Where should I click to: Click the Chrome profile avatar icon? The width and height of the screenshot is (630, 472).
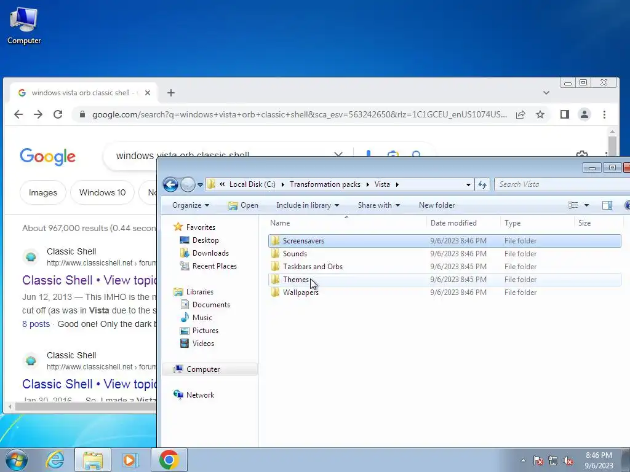click(x=584, y=114)
